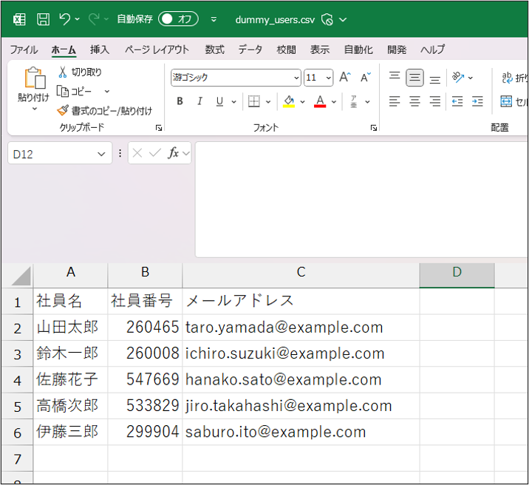
Task: Toggle Bold formatting
Action: [x=180, y=101]
